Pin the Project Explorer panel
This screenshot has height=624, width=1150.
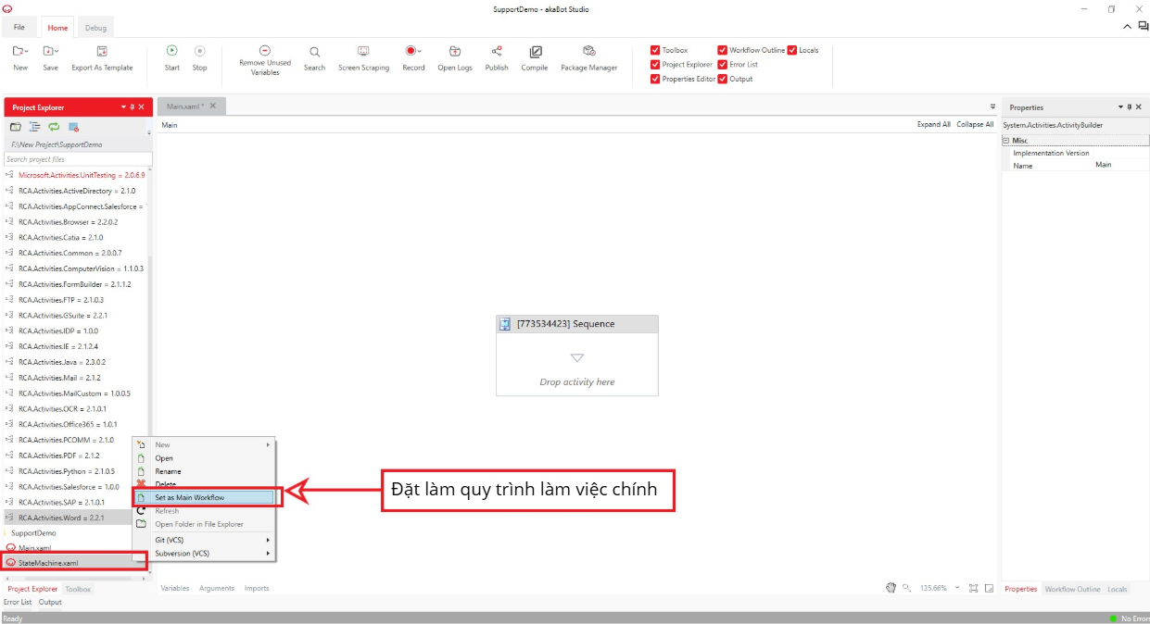point(132,107)
